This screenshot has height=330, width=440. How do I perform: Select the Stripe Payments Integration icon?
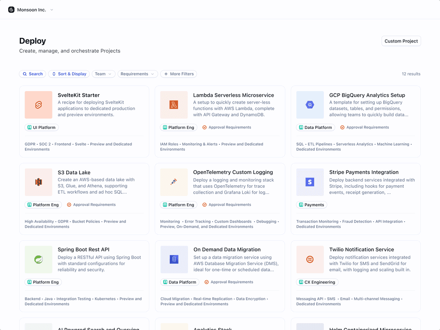point(309,182)
